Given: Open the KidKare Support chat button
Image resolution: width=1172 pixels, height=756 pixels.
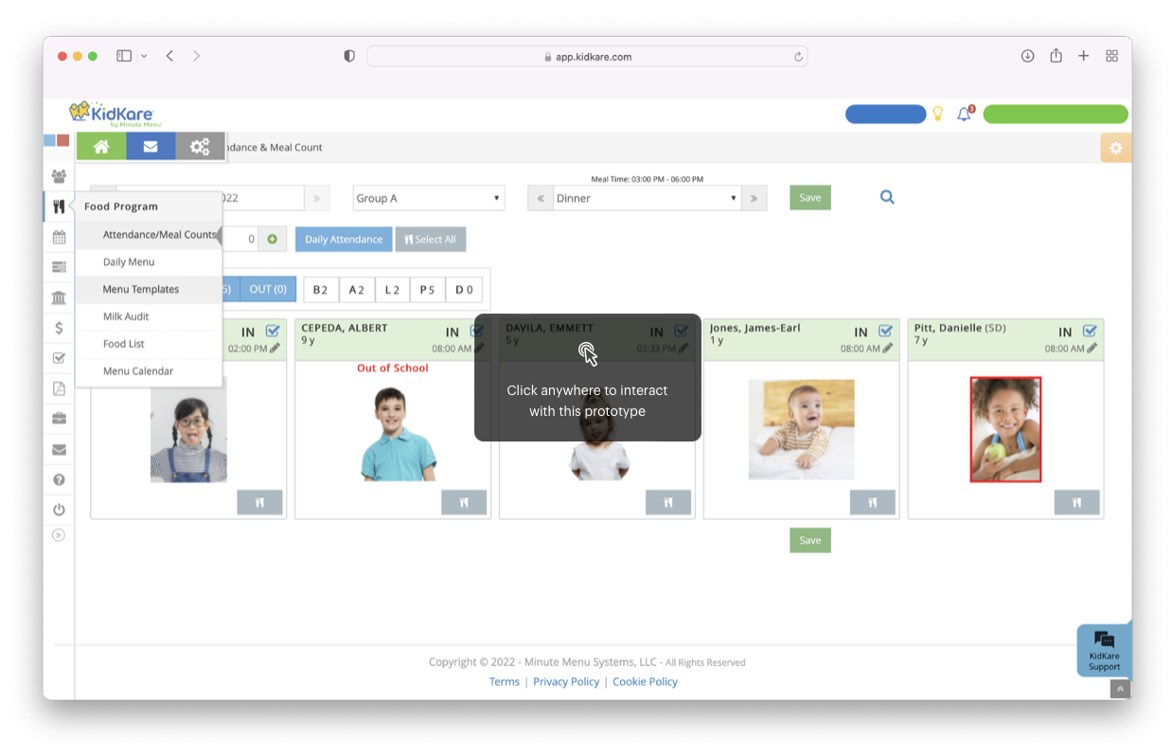Looking at the screenshot, I should [x=1104, y=650].
